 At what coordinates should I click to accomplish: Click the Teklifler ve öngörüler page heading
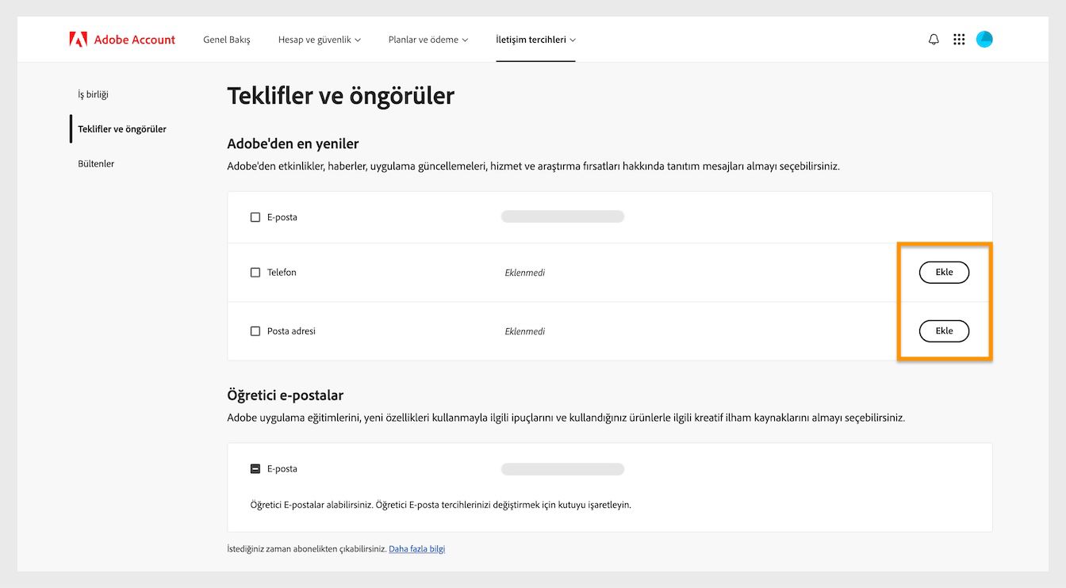point(341,96)
